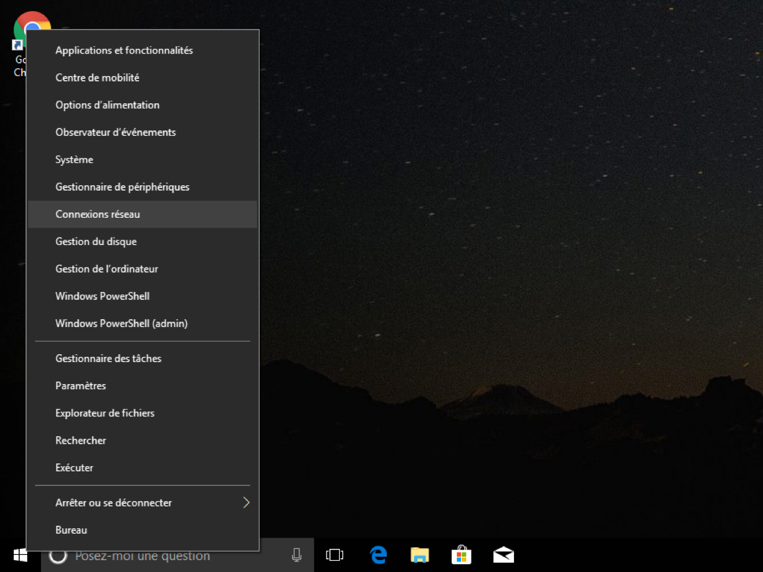The width and height of the screenshot is (763, 572).
Task: Select Bureau to show desktop
Action: (142, 530)
